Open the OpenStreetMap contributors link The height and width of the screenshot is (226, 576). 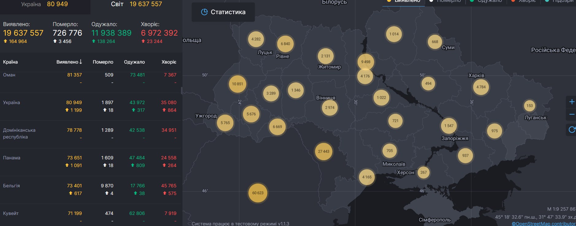(x=543, y=224)
